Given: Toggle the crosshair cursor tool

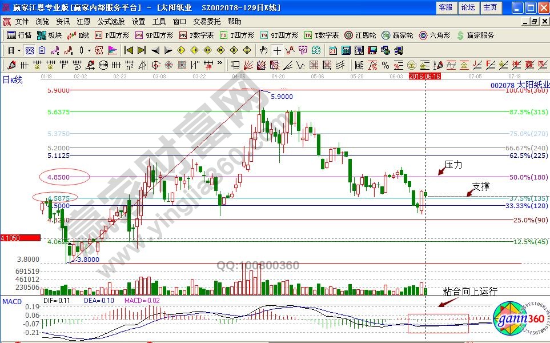Looking at the screenshot, I should click(277, 50).
